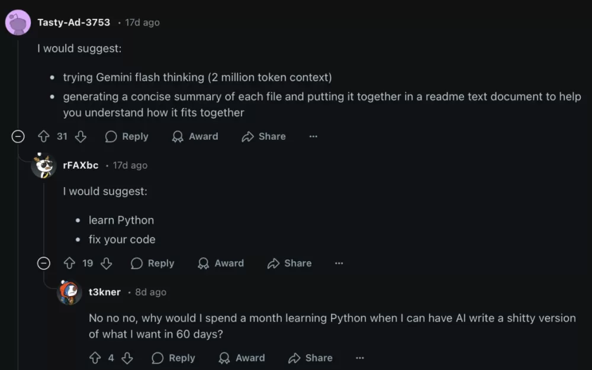592x370 pixels.
Task: Downvote rFAXbc's comment
Action: click(x=107, y=263)
